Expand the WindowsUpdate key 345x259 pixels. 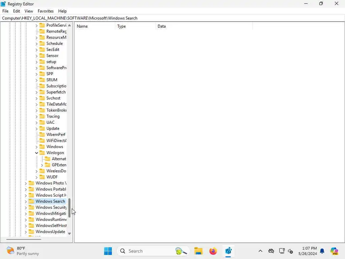[x=26, y=232]
